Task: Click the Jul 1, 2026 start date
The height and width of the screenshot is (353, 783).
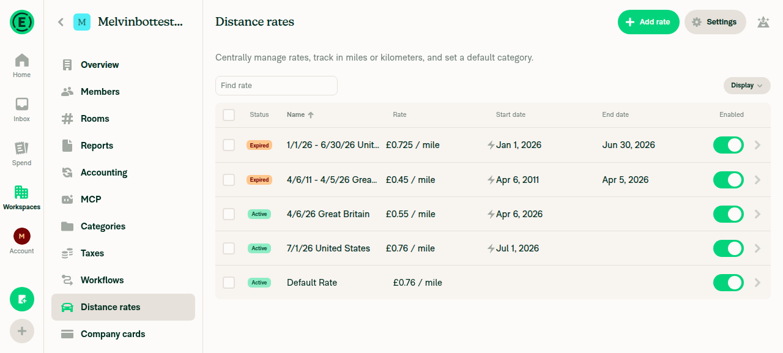Action: (x=518, y=248)
